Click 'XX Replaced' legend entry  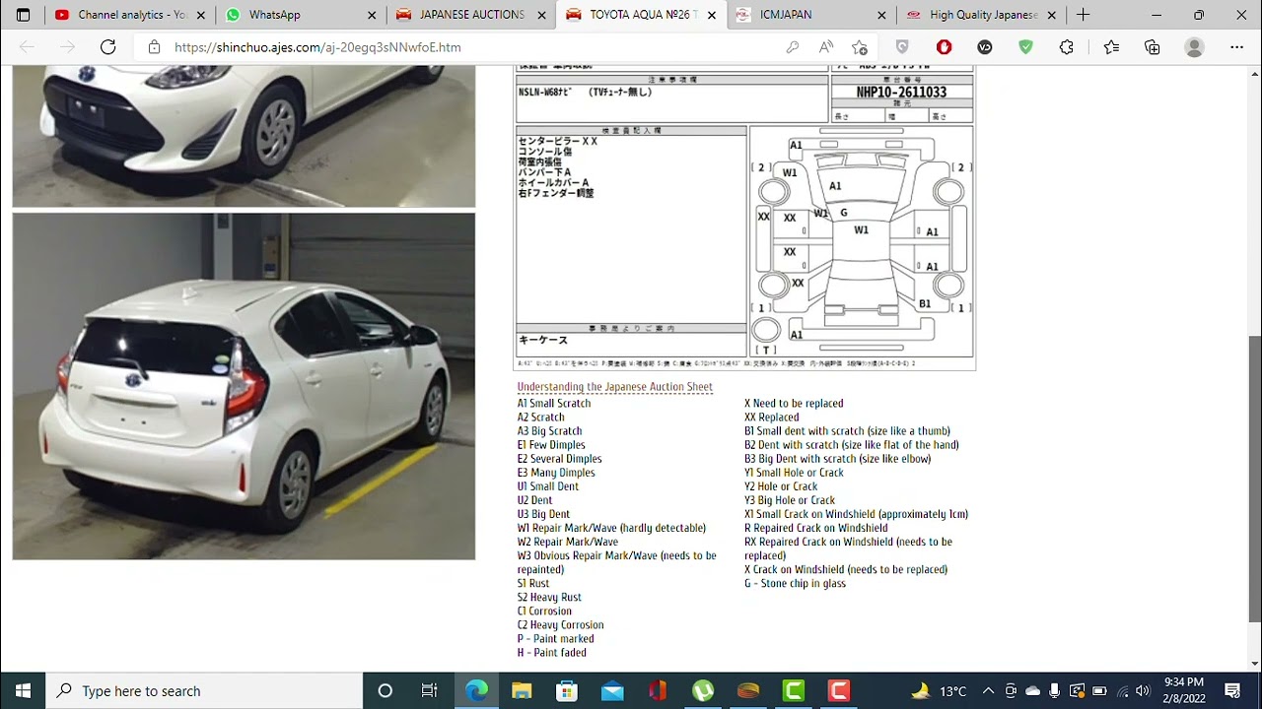pyautogui.click(x=772, y=417)
